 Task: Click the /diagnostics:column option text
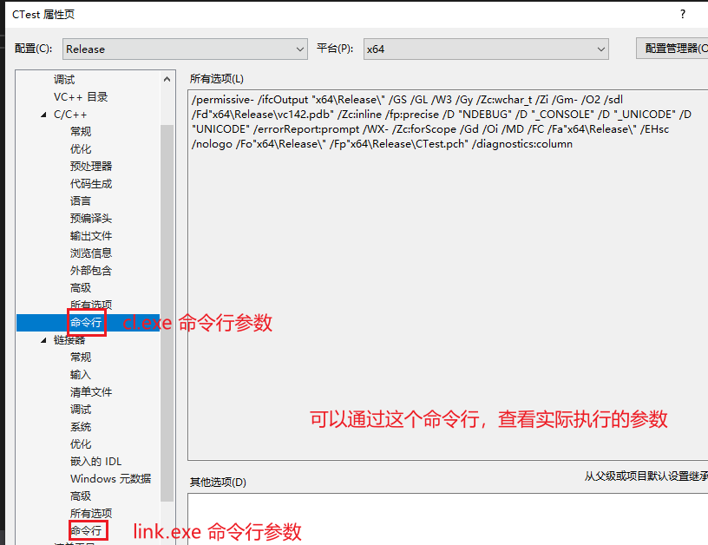522,144
